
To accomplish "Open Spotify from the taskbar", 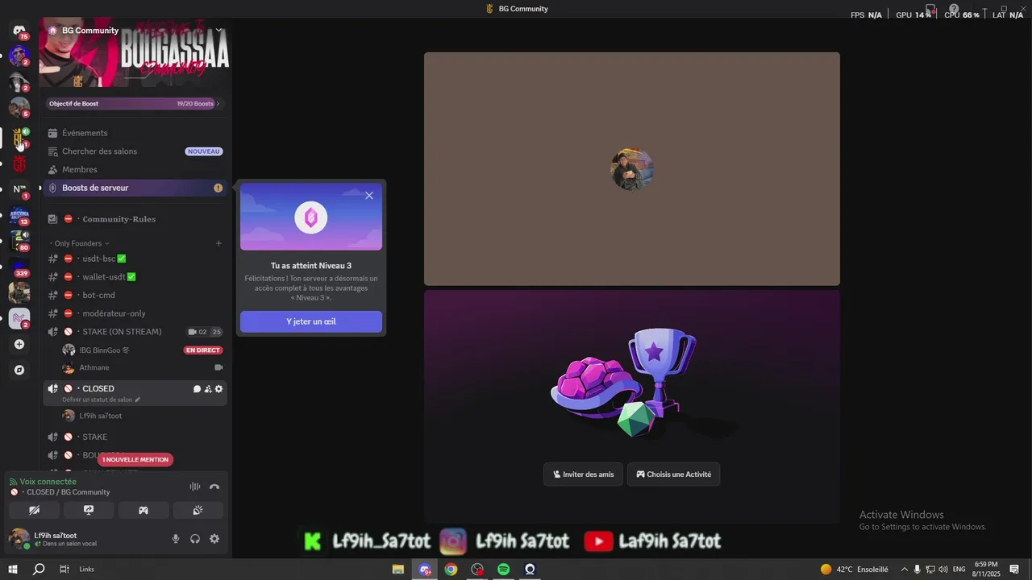I will (x=503, y=569).
